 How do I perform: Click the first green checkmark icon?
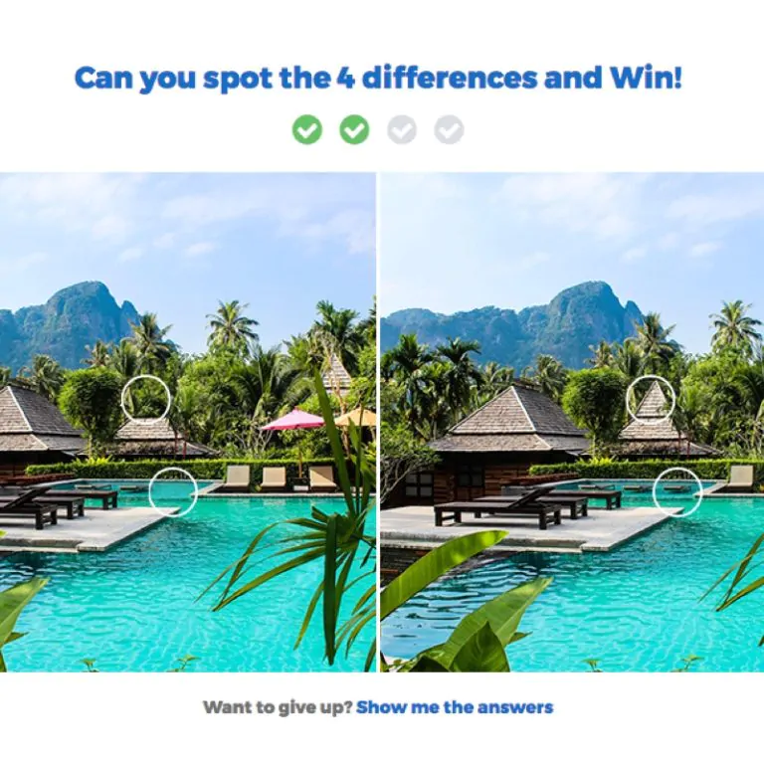coord(307,129)
